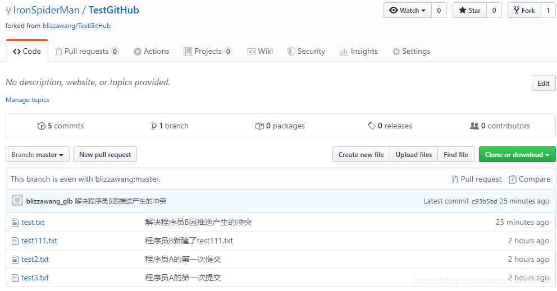Screen dimensions: 557x291
Task: Click the file icon next to test2.txt
Action: click(x=15, y=260)
